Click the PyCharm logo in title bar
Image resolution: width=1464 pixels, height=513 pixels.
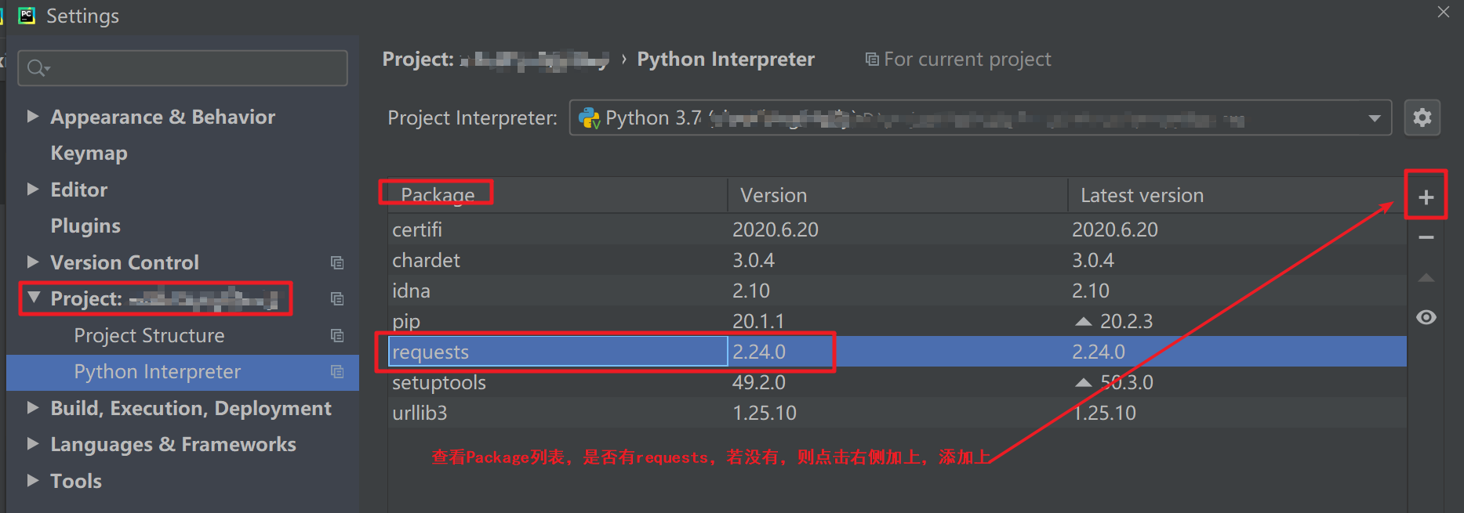tap(27, 16)
